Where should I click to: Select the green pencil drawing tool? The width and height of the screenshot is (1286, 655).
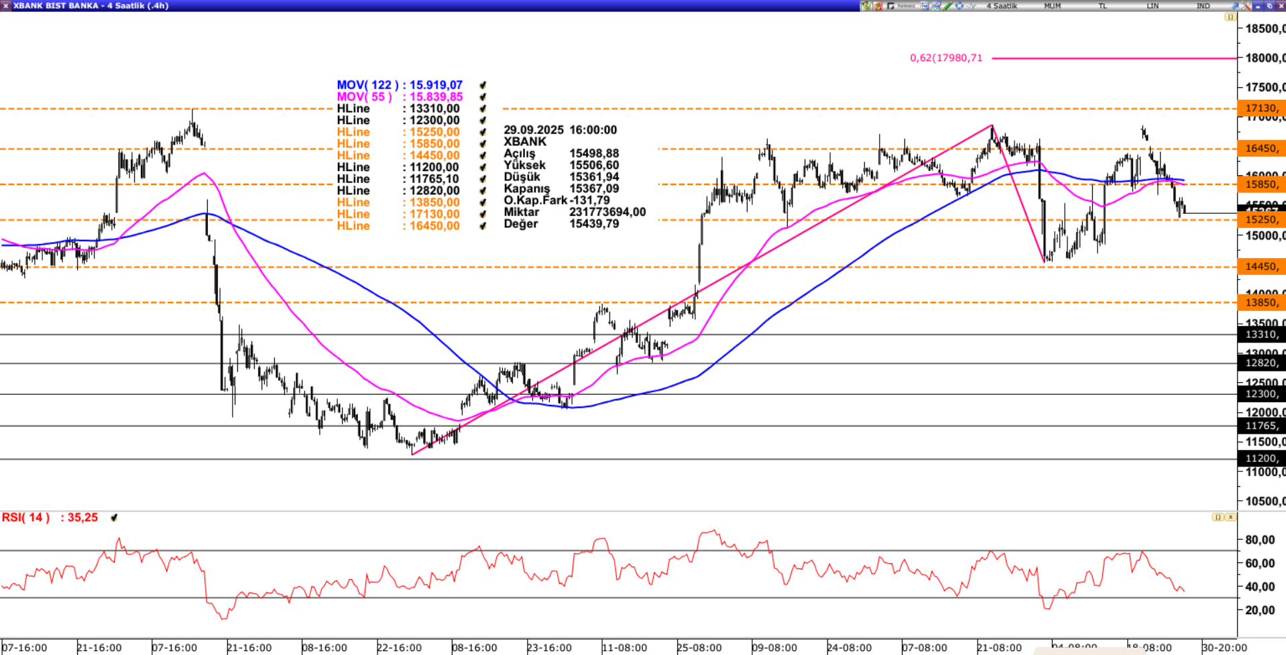click(x=947, y=6)
